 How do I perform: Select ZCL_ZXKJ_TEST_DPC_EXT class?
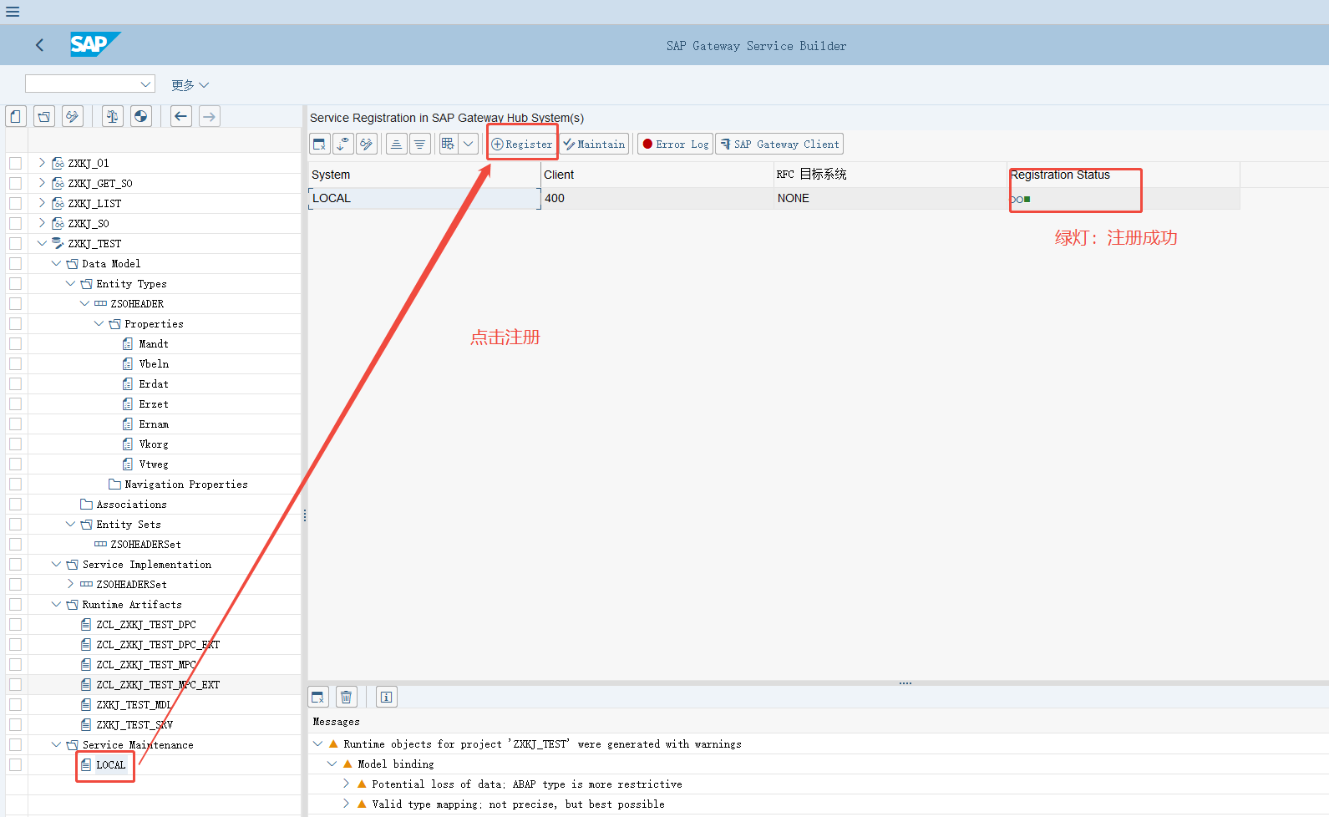(x=158, y=644)
